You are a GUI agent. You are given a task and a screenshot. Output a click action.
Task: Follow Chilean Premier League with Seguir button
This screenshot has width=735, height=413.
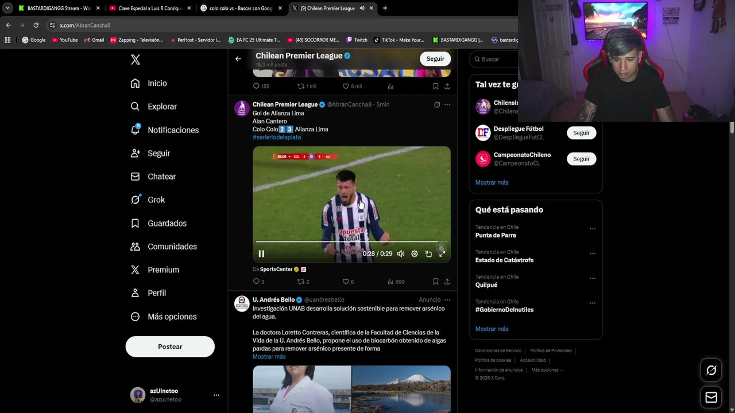[x=435, y=59]
